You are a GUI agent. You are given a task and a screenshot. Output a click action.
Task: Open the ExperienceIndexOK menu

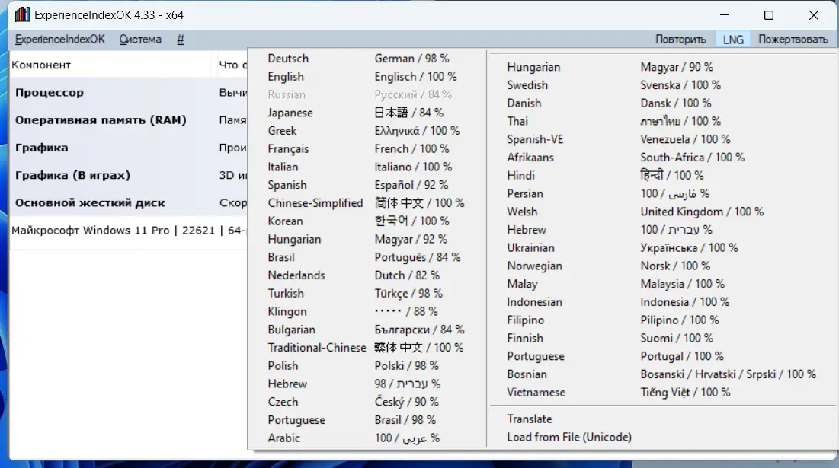[60, 40]
